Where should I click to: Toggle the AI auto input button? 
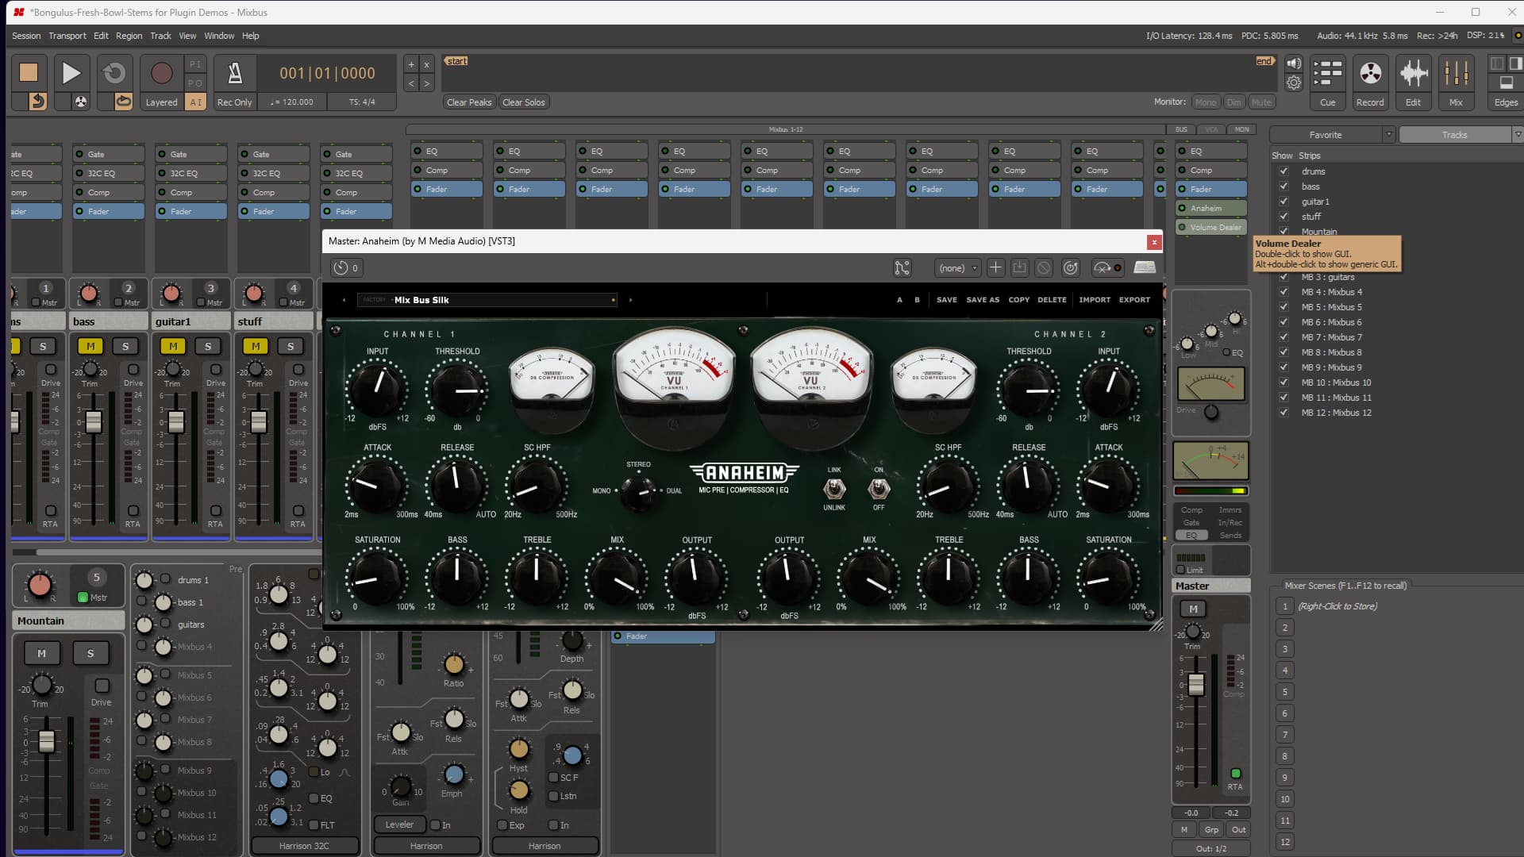[x=195, y=102]
